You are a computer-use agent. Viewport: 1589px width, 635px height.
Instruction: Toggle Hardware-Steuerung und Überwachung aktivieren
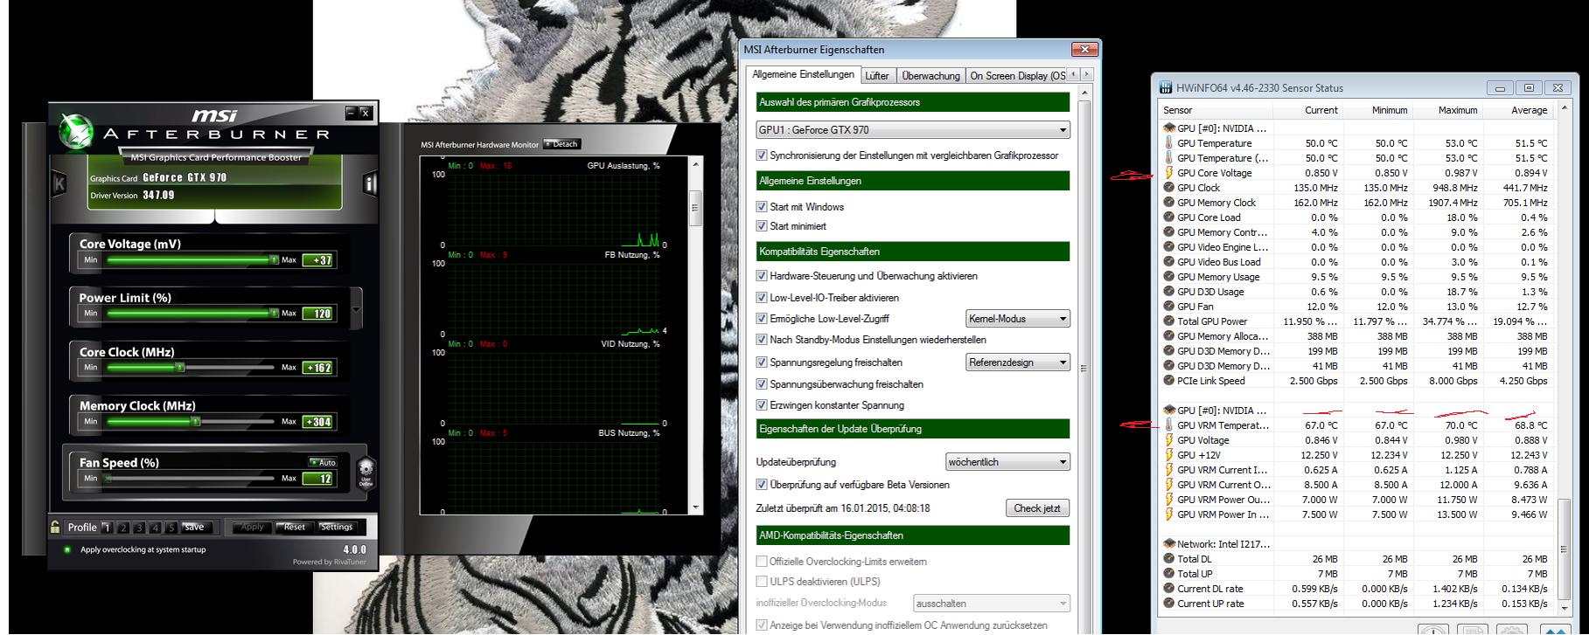point(762,276)
